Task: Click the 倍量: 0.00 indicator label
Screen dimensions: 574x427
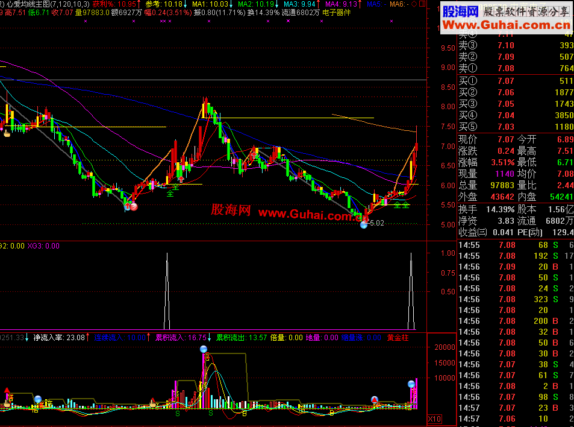Action: (x=286, y=338)
